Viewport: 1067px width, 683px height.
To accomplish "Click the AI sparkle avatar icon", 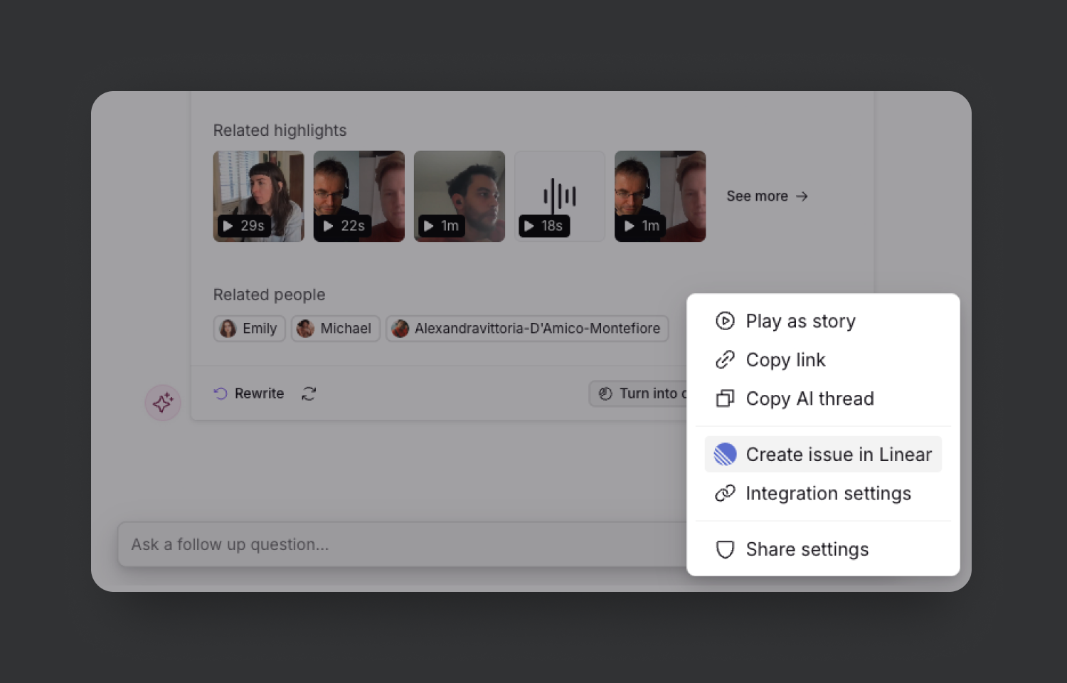I will click(163, 403).
